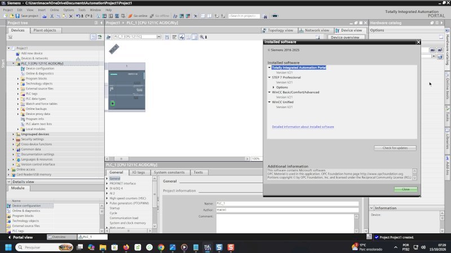Click Go offline in toolbar

160,16
